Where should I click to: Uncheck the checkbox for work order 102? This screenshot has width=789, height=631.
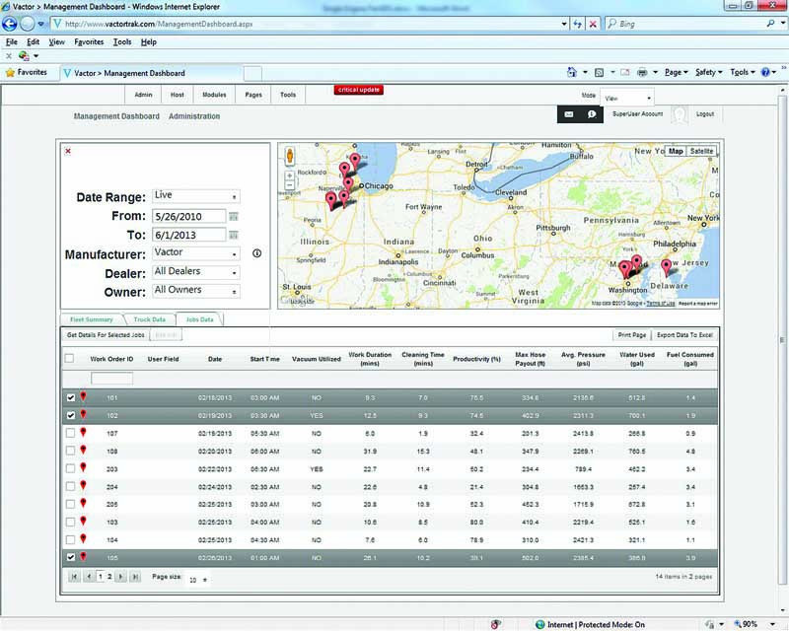(x=70, y=415)
